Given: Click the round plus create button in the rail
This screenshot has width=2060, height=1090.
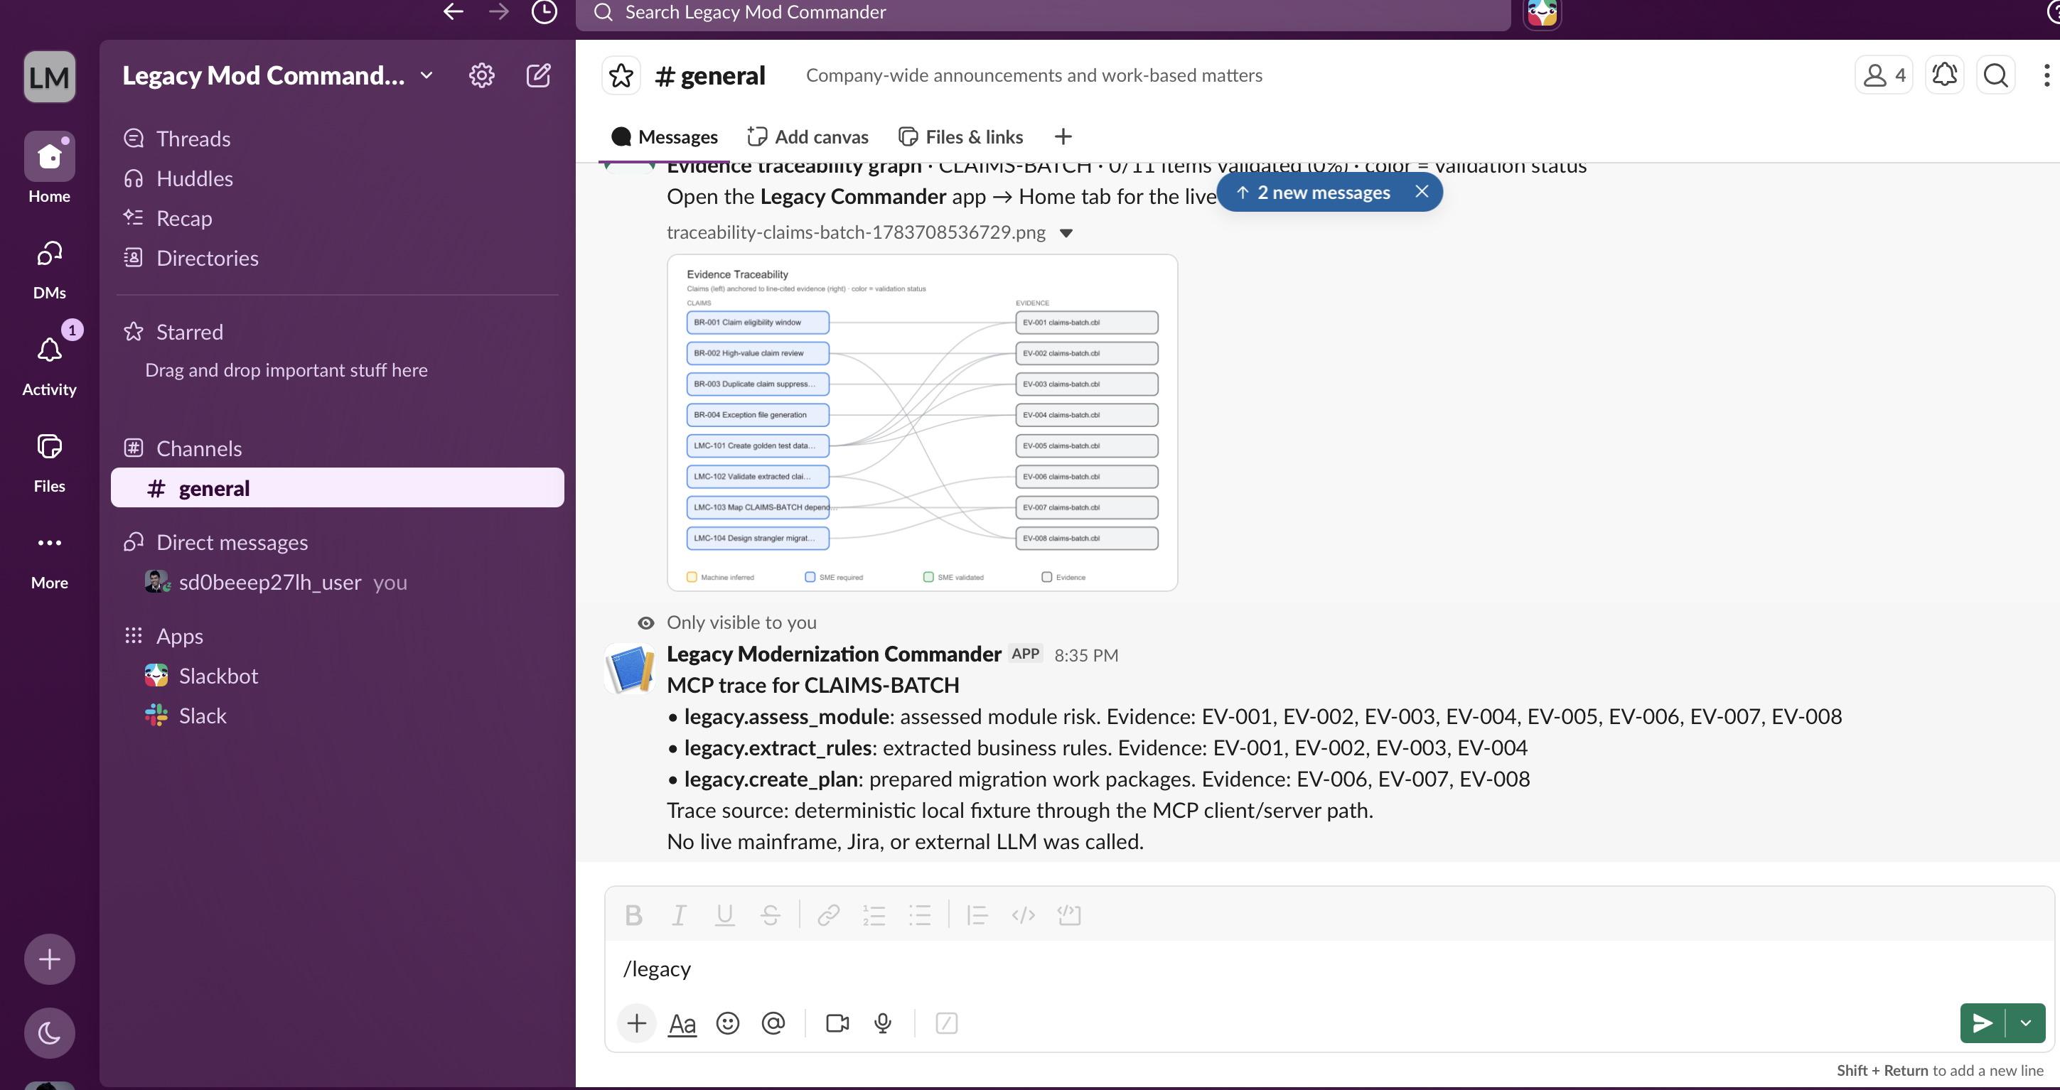Looking at the screenshot, I should [x=50, y=959].
